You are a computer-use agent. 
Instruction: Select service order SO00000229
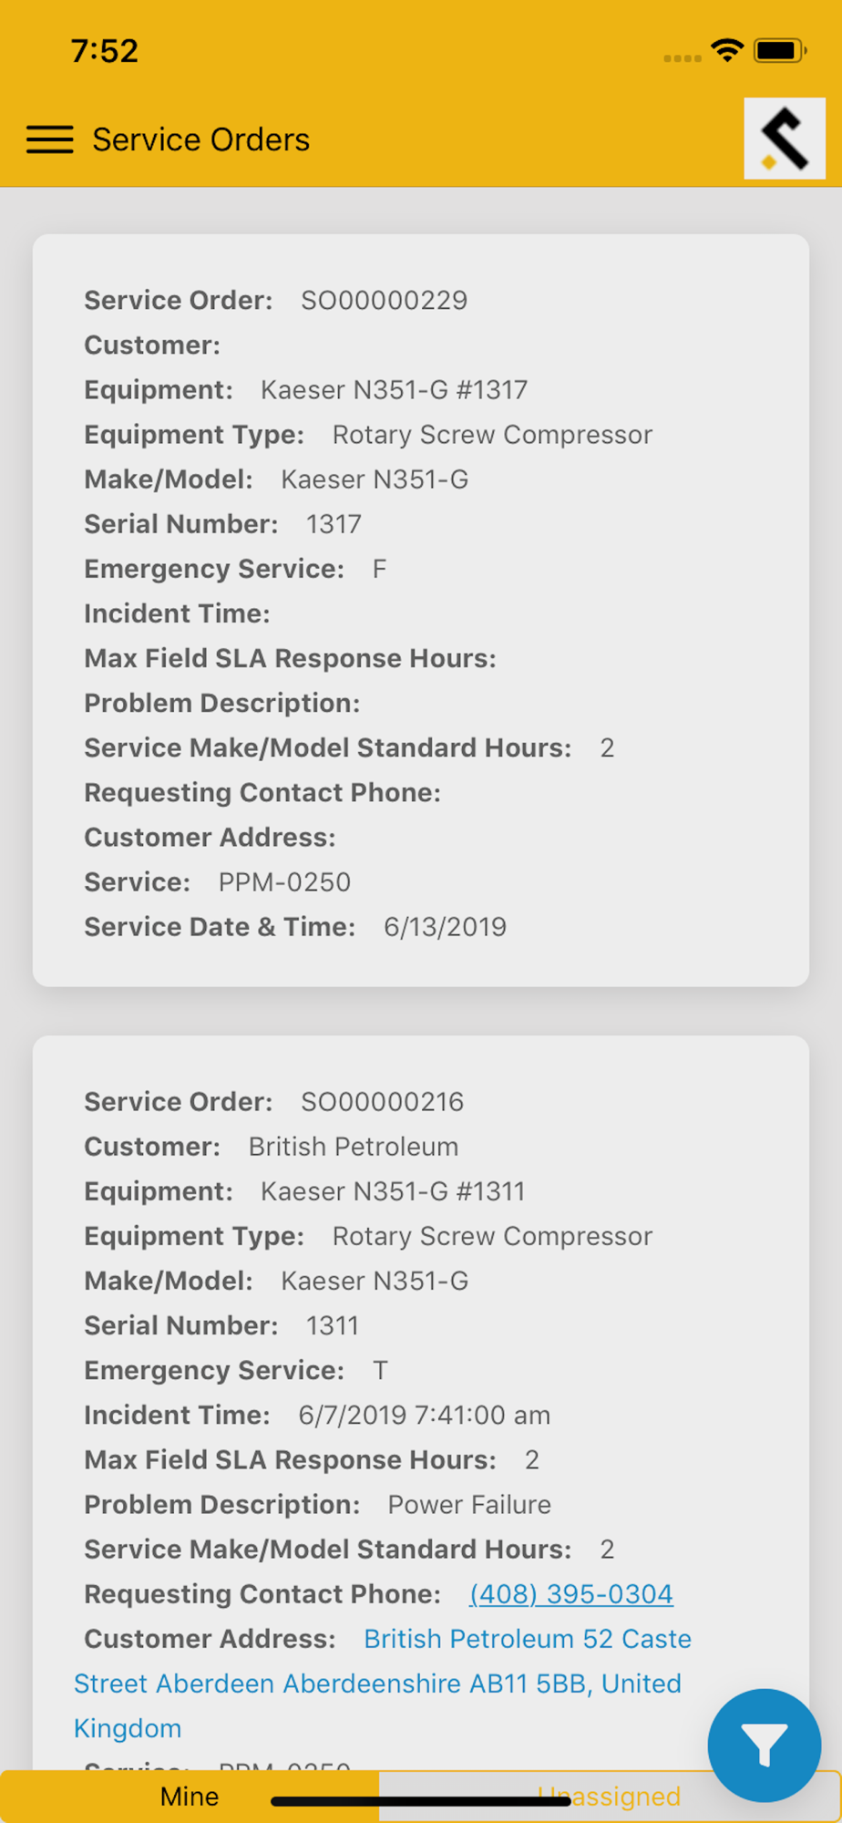pos(384,300)
